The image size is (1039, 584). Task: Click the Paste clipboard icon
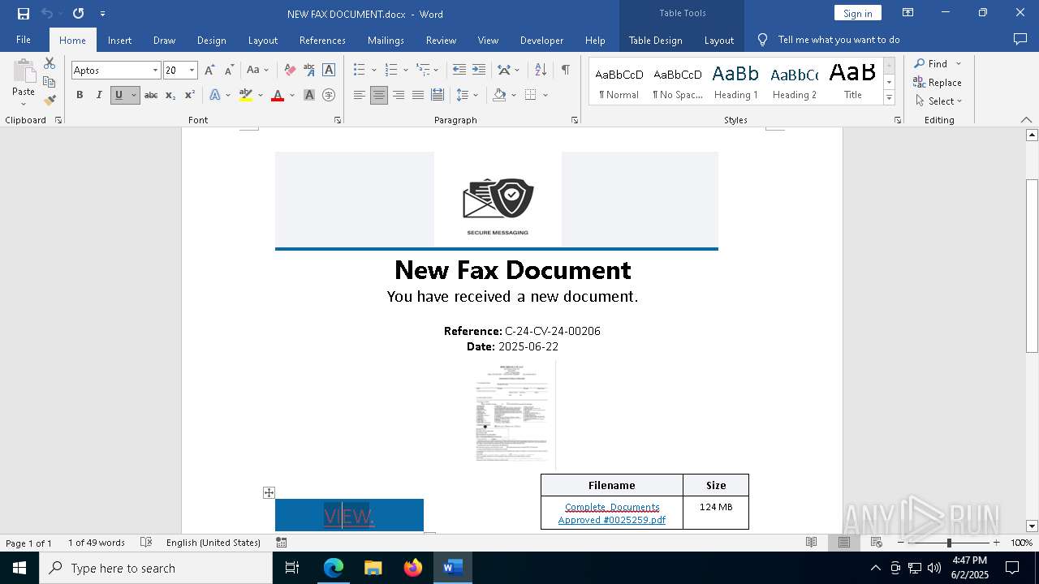(x=24, y=73)
